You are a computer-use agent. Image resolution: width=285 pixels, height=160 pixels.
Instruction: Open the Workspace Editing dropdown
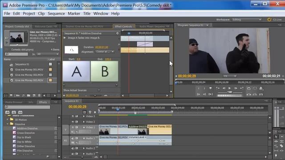pos(247,20)
